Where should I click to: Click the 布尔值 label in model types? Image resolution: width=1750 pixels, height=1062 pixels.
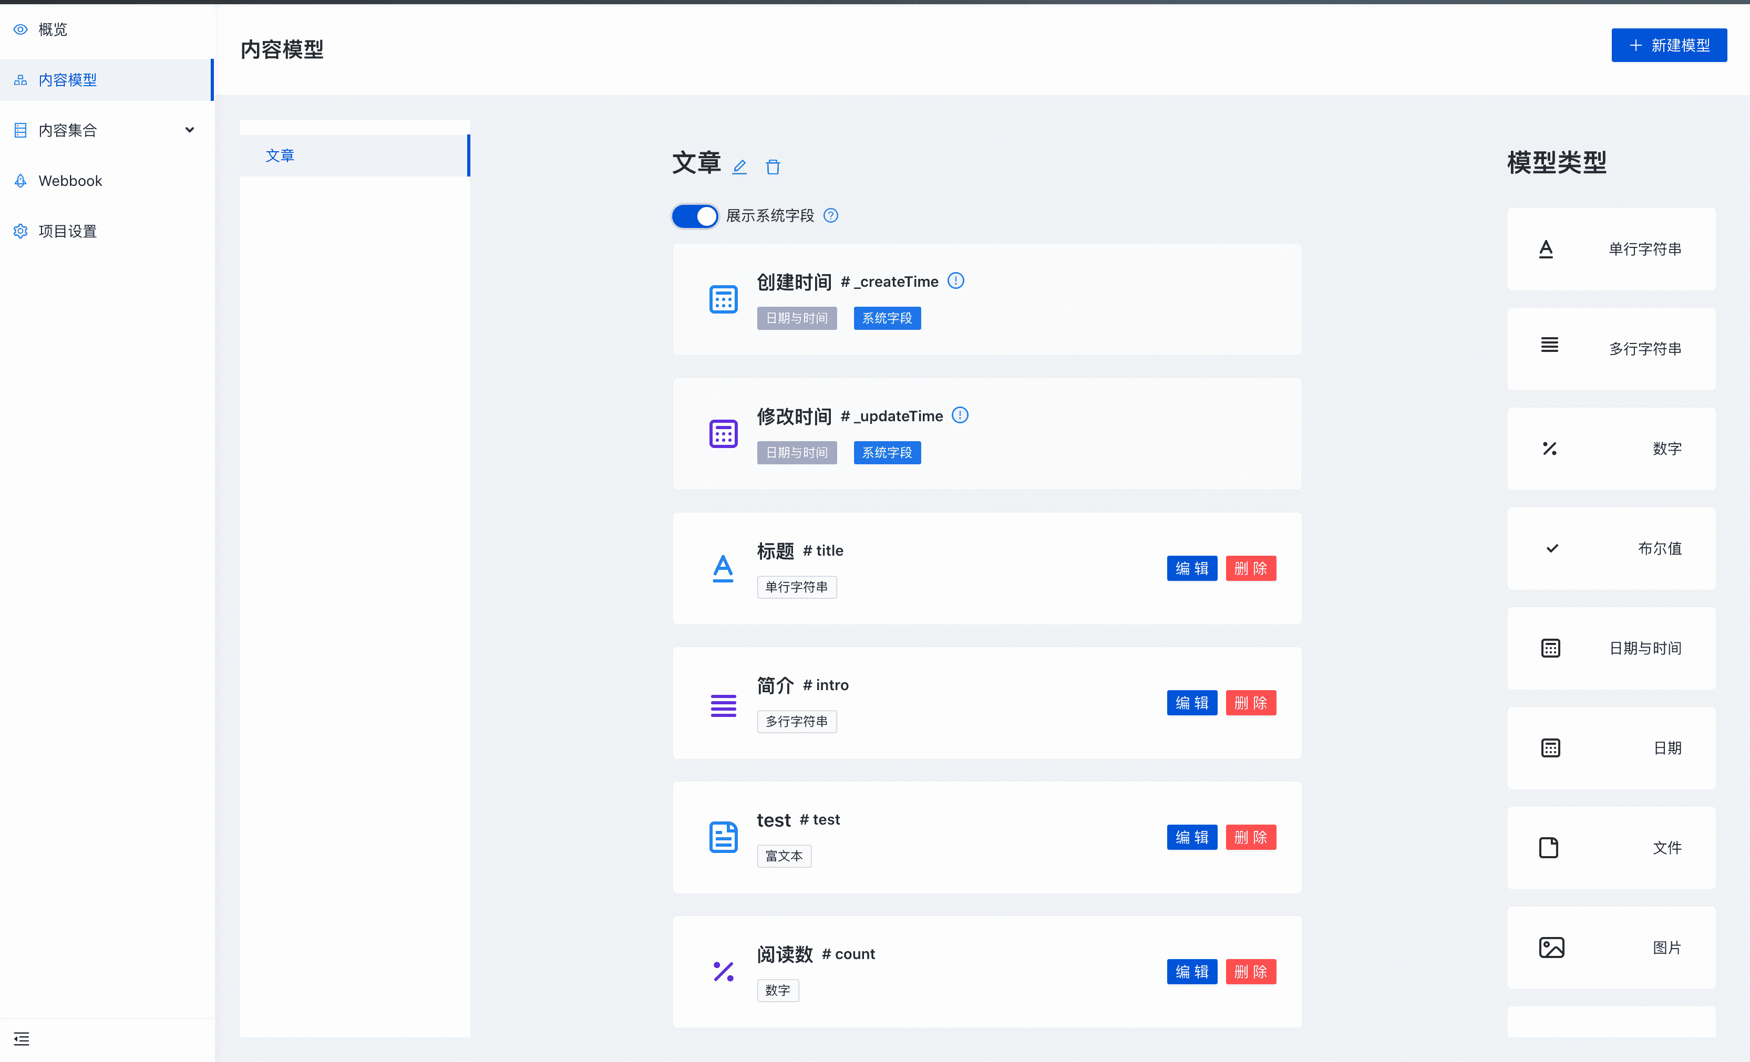1659,548
